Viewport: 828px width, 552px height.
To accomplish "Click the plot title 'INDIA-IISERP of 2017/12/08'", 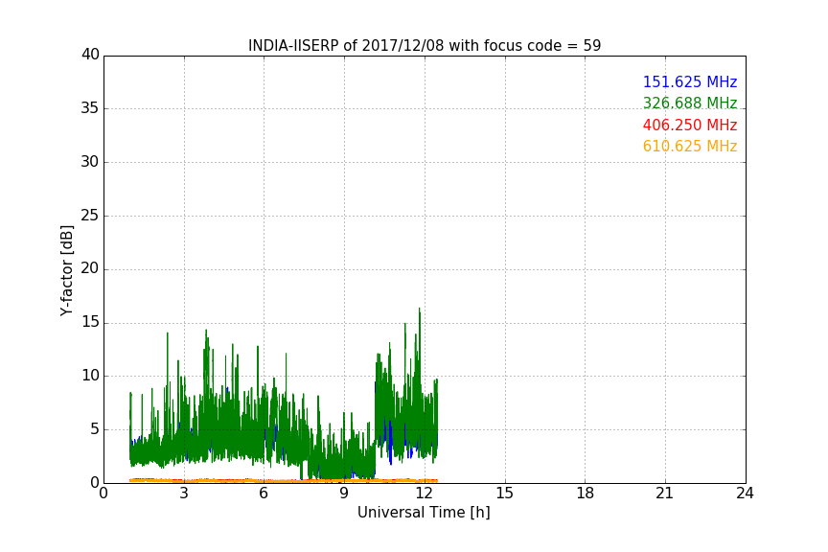I will 424,46.
